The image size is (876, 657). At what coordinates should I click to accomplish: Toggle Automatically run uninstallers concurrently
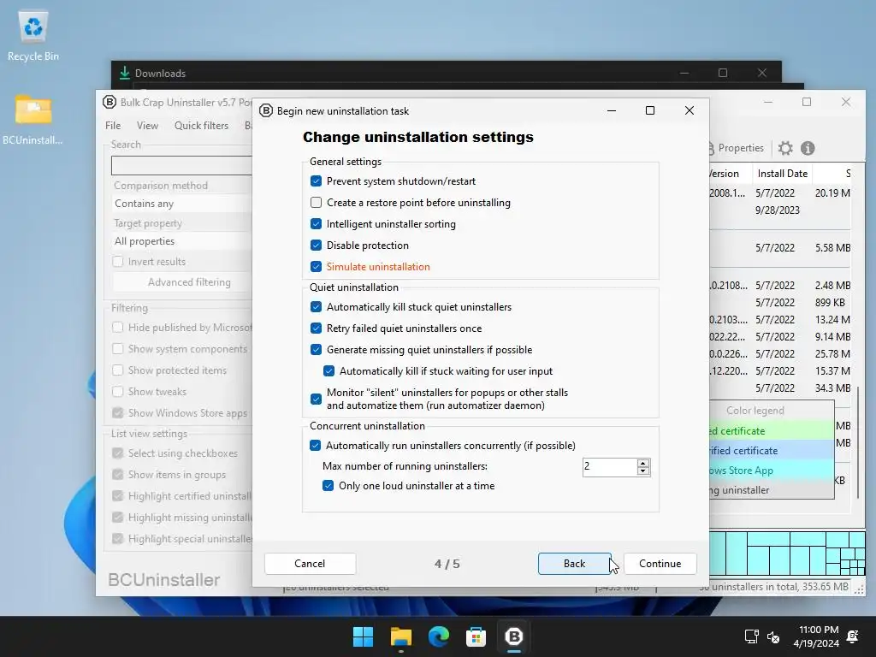(316, 445)
